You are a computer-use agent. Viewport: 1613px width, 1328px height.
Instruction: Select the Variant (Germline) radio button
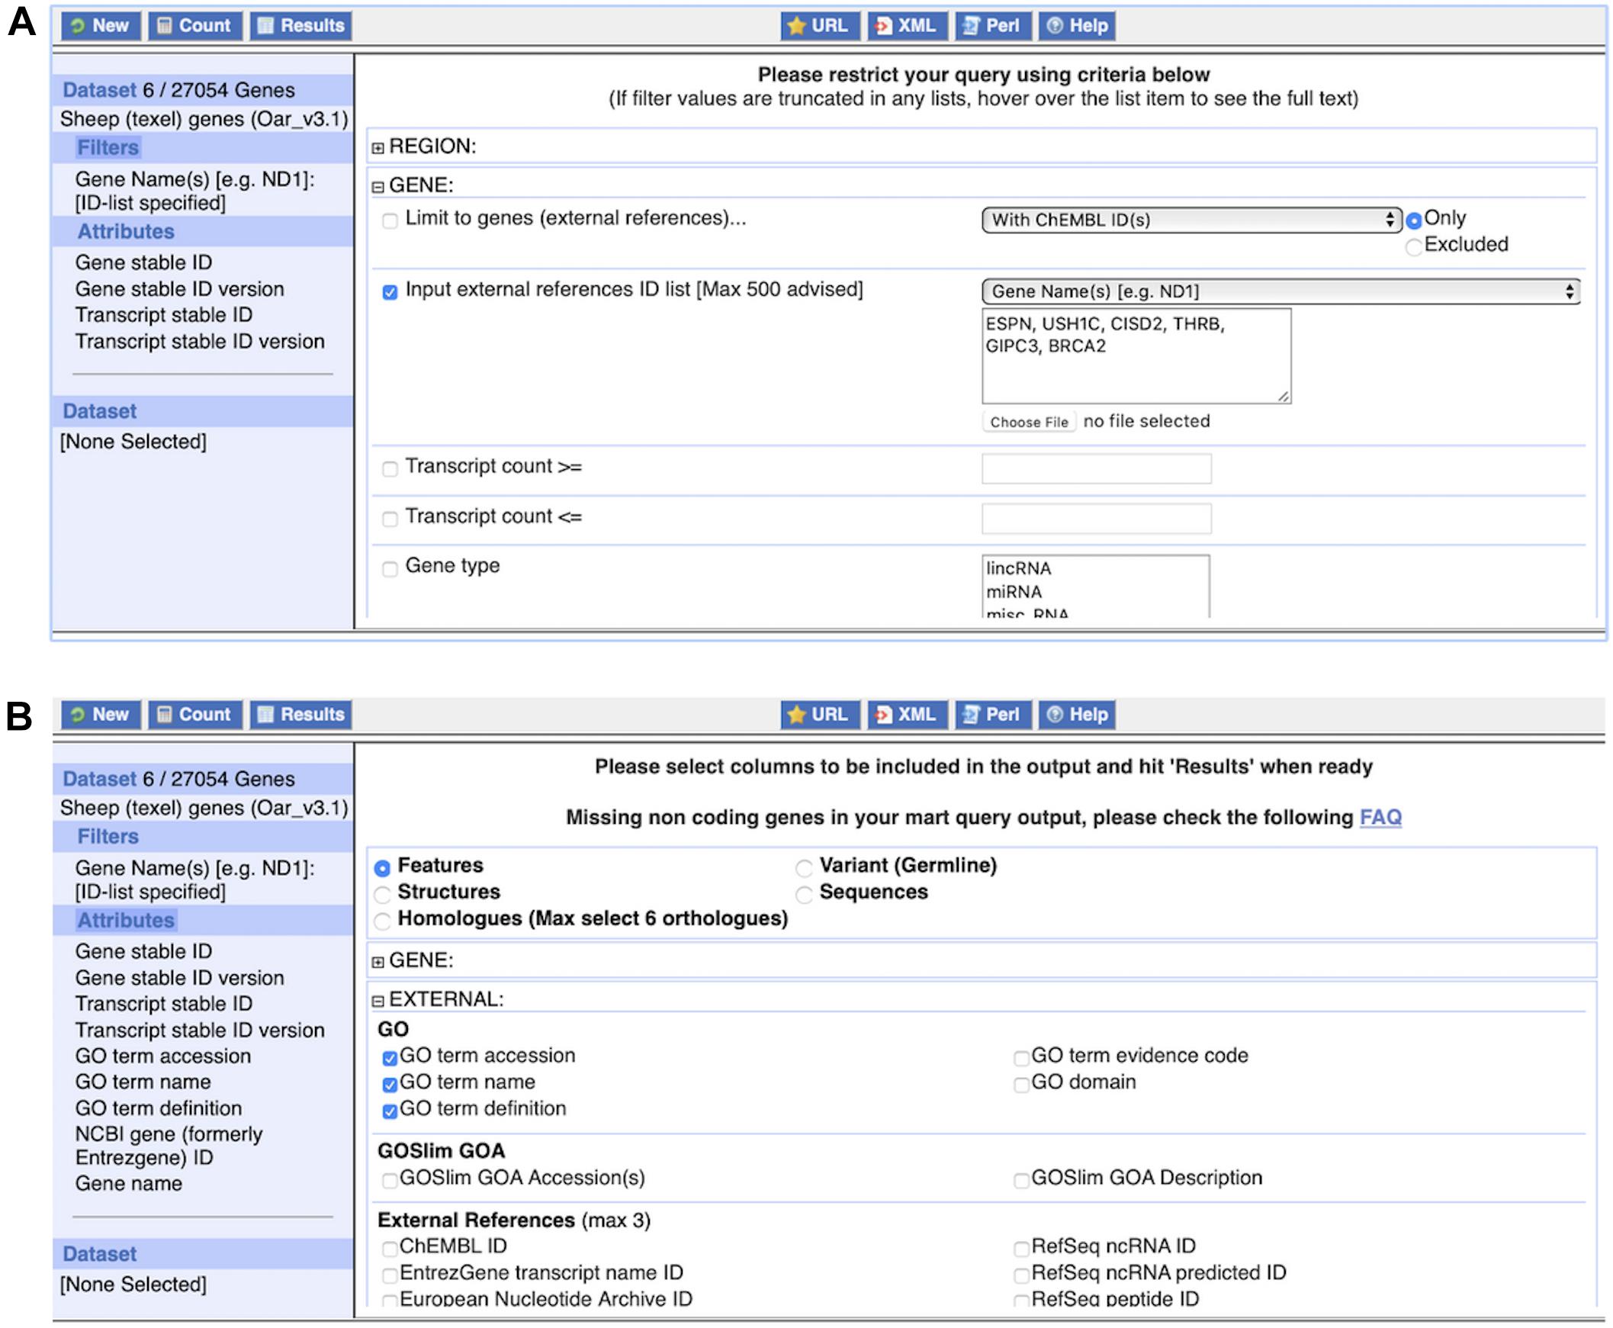click(804, 868)
